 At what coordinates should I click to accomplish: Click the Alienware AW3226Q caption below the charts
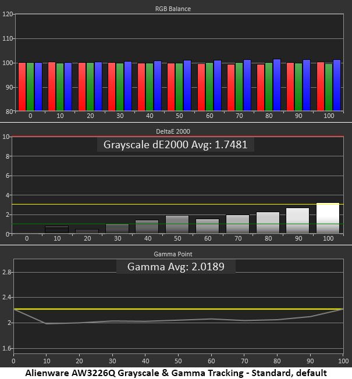pyautogui.click(x=176, y=373)
